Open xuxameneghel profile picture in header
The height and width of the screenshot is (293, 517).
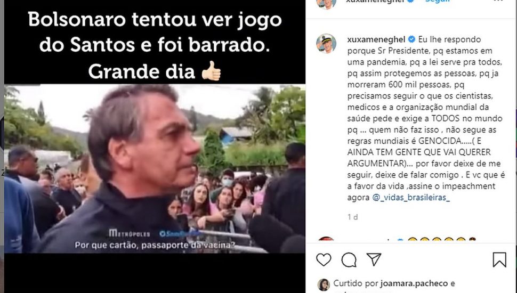[x=326, y=3]
